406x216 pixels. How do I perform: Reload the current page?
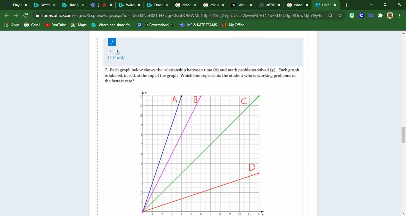[x=26, y=15]
